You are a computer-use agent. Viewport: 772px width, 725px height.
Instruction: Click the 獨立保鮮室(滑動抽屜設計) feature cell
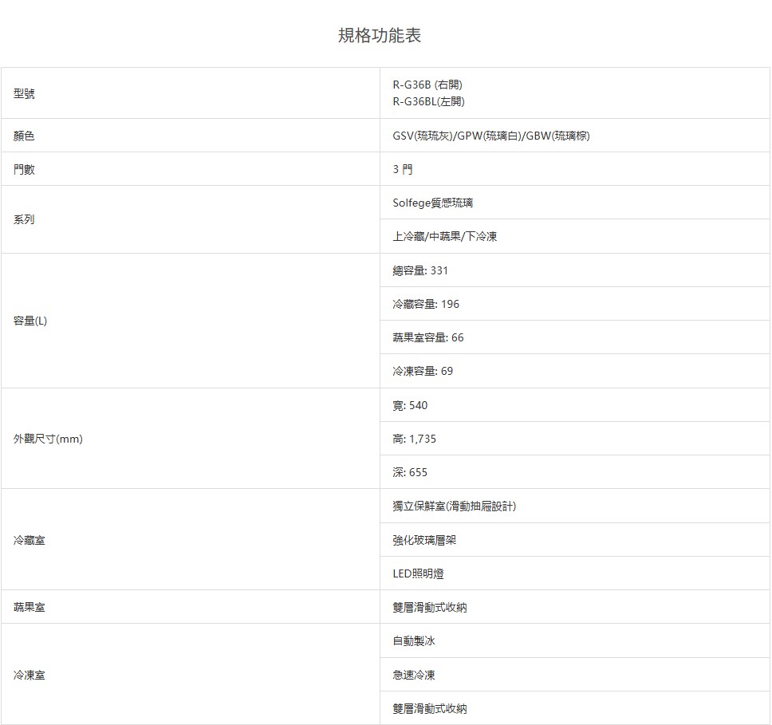coord(454,506)
